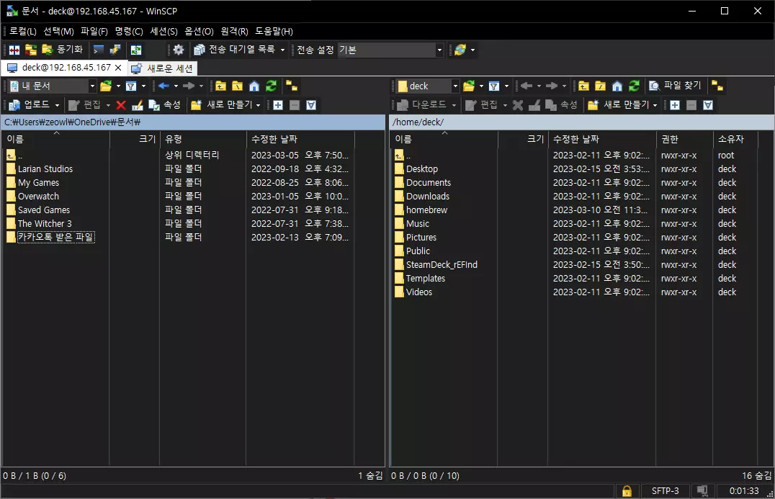Click the SFTP-3 protocol status entry
Image resolution: width=775 pixels, height=499 pixels.
(x=665, y=491)
